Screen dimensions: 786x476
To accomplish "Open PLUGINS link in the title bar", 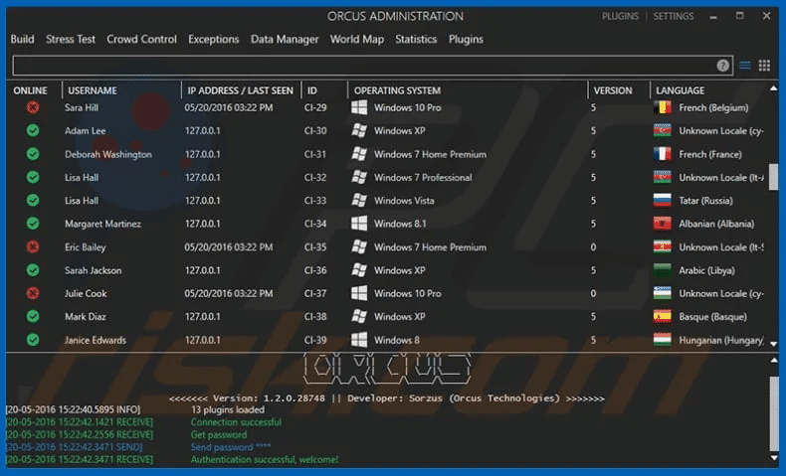I will point(621,17).
